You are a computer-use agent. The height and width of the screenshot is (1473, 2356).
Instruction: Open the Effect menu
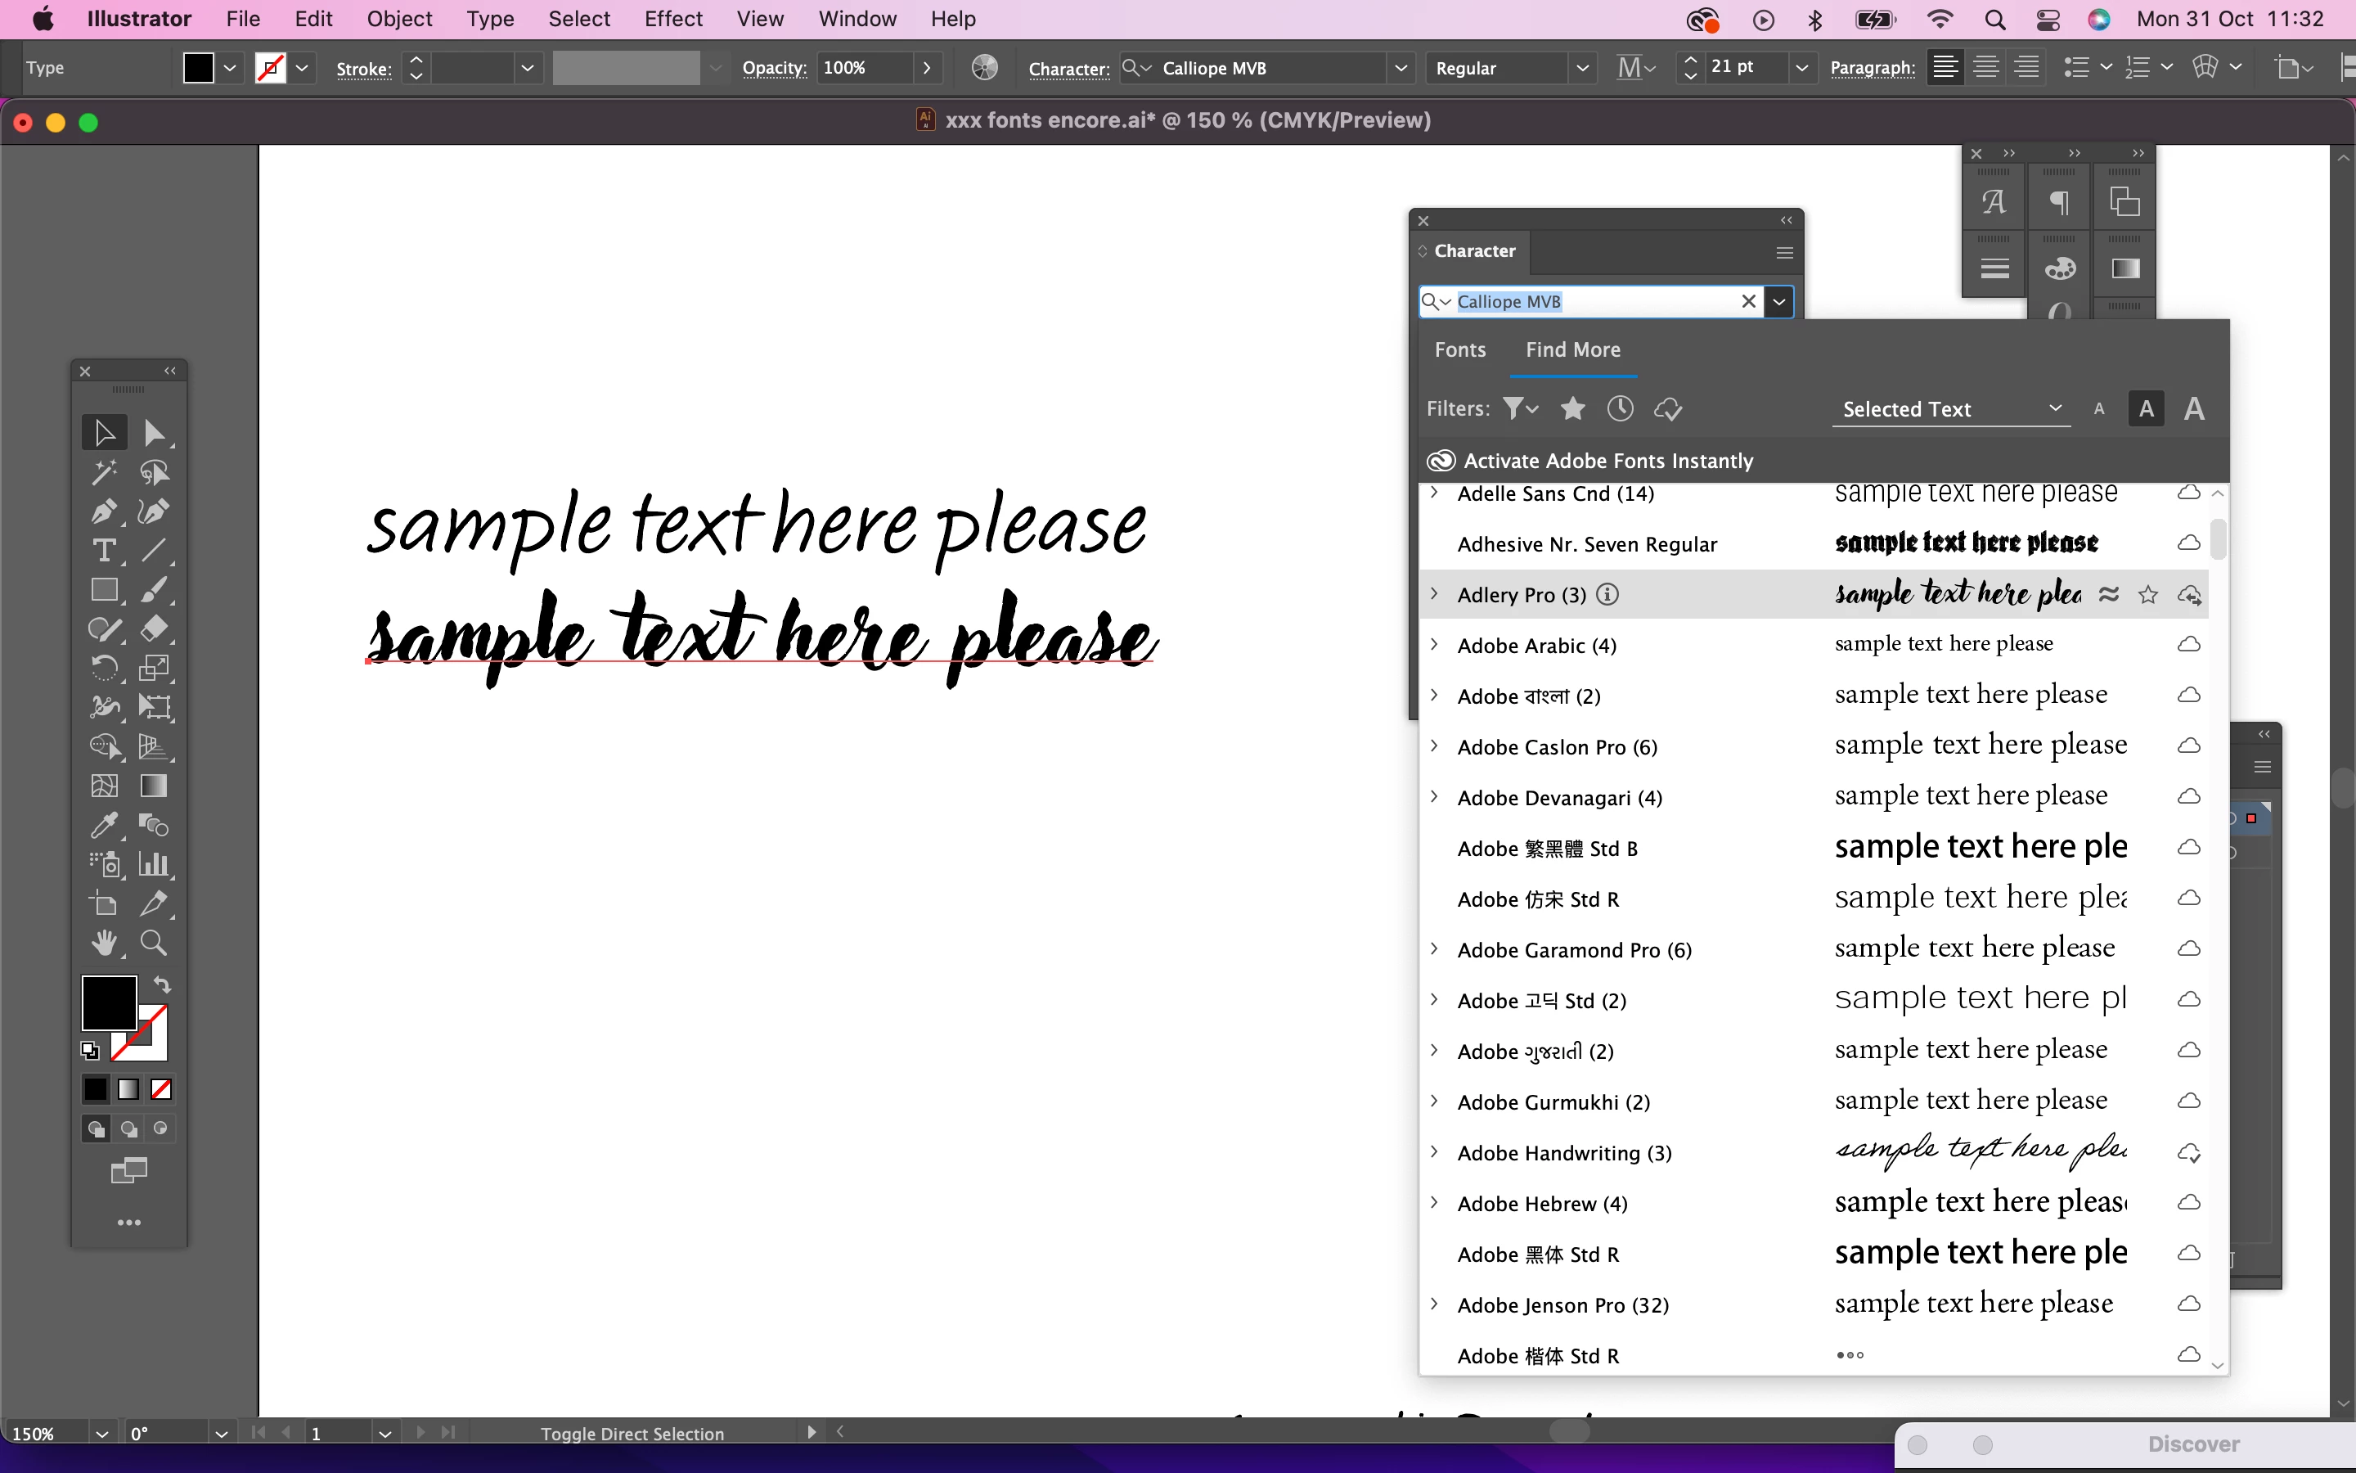pos(672,19)
